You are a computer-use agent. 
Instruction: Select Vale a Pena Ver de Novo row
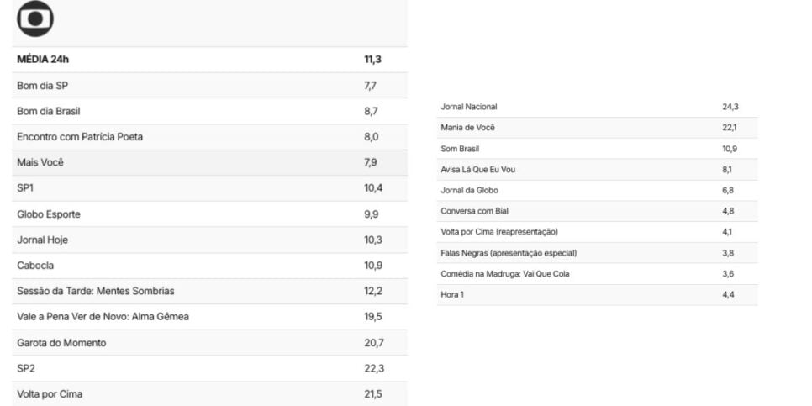tap(209, 317)
